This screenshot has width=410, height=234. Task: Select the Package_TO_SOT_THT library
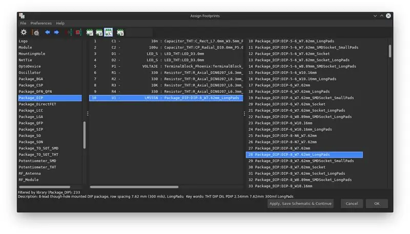[x=50, y=154]
